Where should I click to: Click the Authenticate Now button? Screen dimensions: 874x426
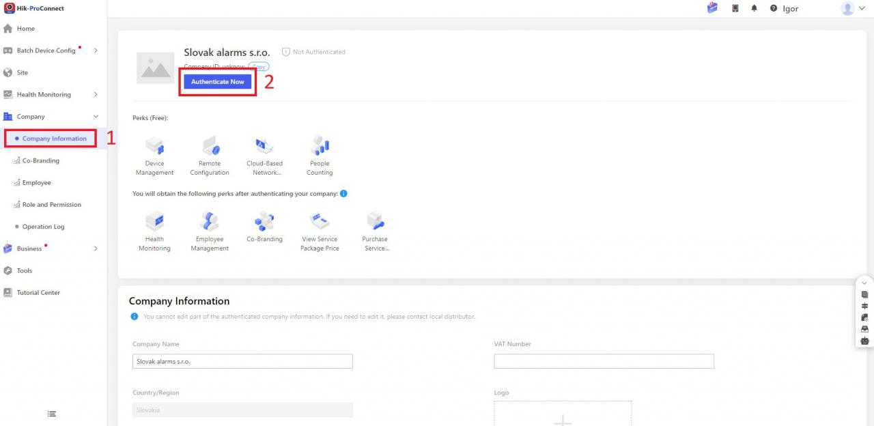(218, 82)
